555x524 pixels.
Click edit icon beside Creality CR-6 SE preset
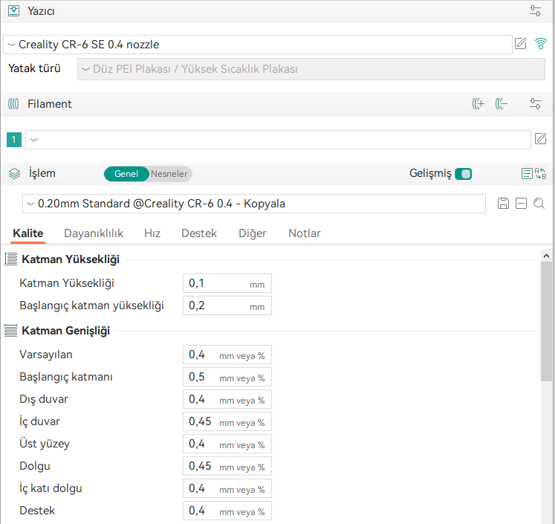[521, 44]
